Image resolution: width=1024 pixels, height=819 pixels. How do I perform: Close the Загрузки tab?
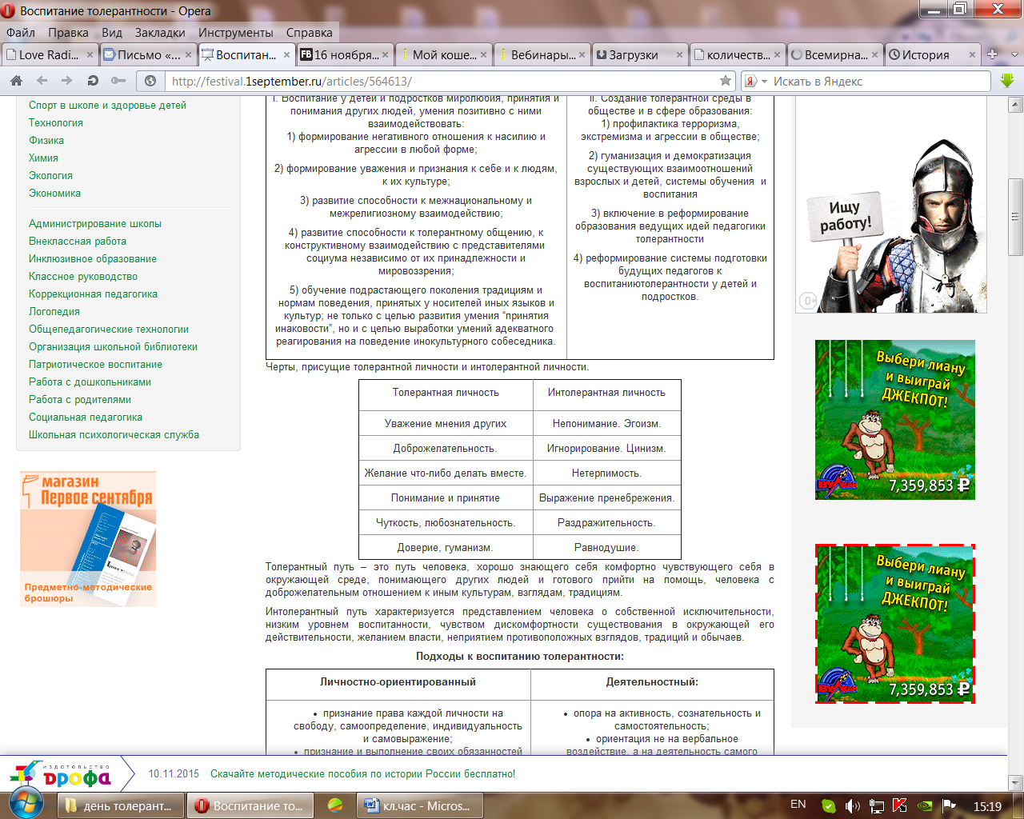pos(680,54)
